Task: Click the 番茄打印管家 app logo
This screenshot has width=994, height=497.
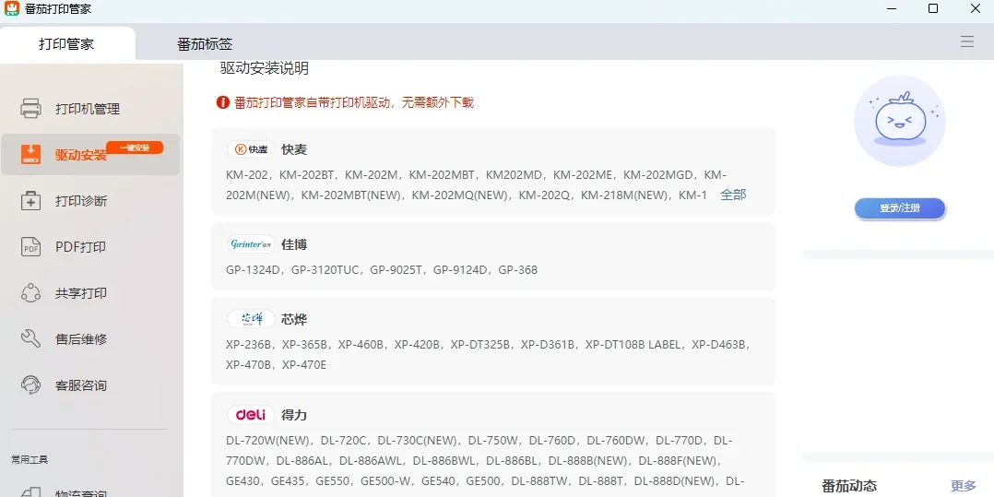Action: [11, 9]
